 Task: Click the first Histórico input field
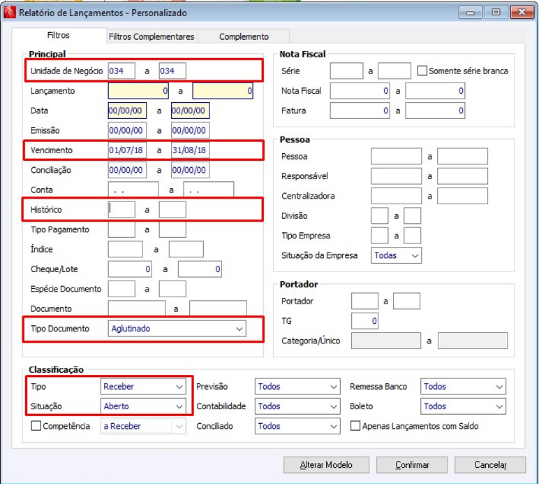(122, 209)
